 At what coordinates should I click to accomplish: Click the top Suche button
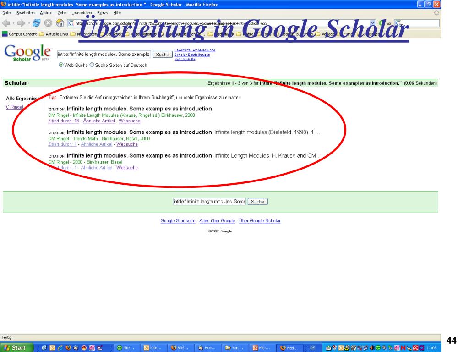(x=163, y=55)
